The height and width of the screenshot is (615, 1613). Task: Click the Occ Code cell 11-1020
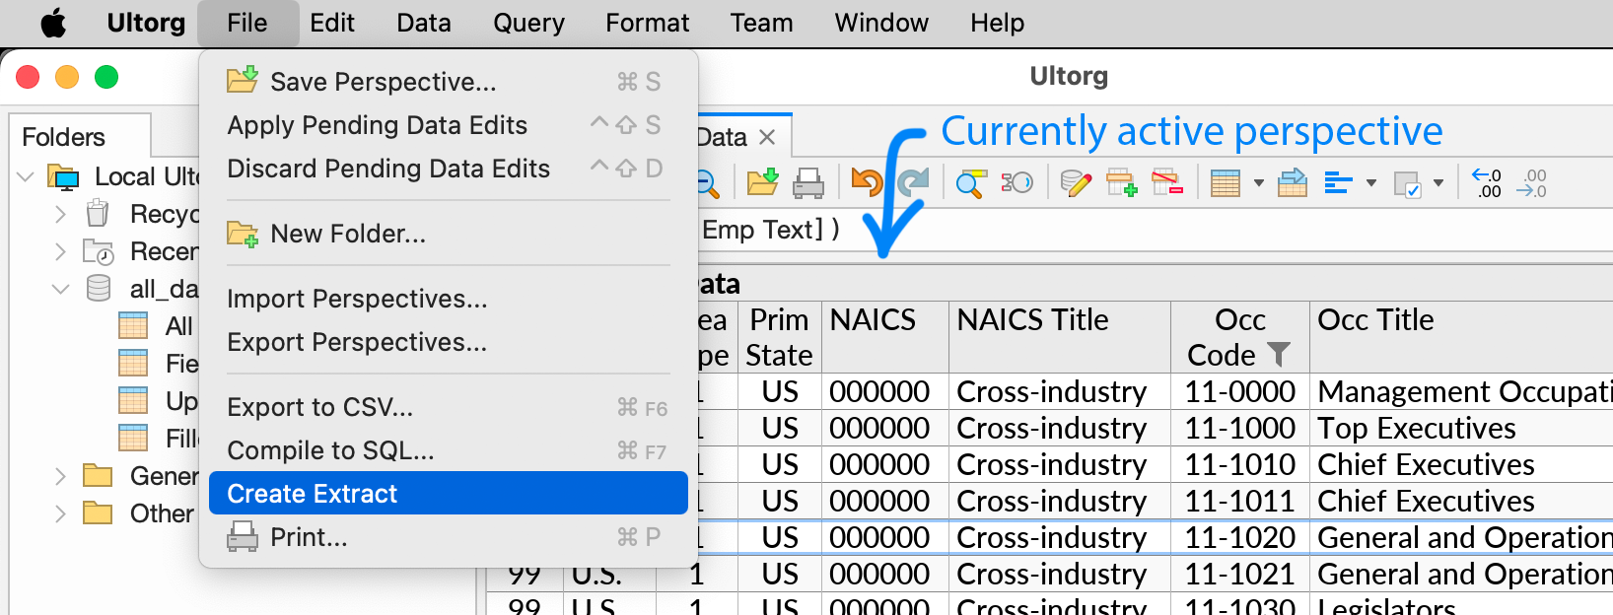click(x=1240, y=537)
